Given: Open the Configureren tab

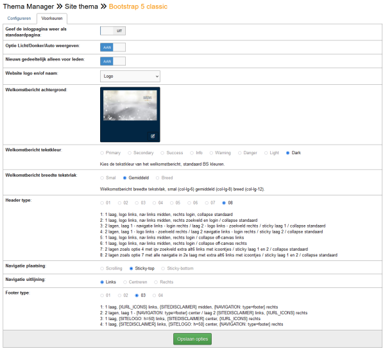Looking at the screenshot, I should pyautogui.click(x=19, y=19).
